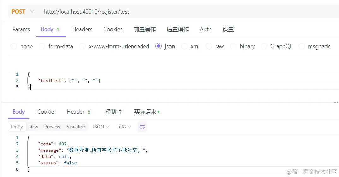The image size is (339, 177).
Task: Open the 控制台 tab
Action: point(113,112)
